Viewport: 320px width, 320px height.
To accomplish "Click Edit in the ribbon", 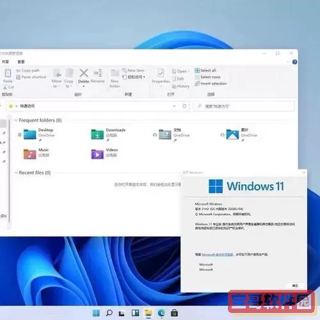I will pyautogui.click(x=178, y=79).
